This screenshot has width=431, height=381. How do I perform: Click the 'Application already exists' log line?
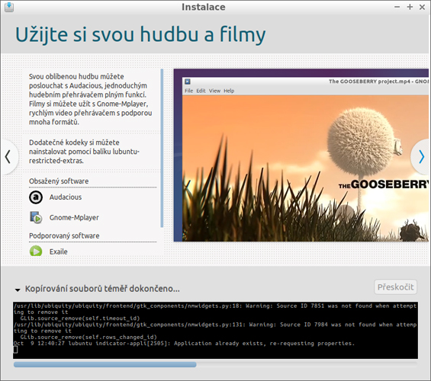(x=184, y=344)
